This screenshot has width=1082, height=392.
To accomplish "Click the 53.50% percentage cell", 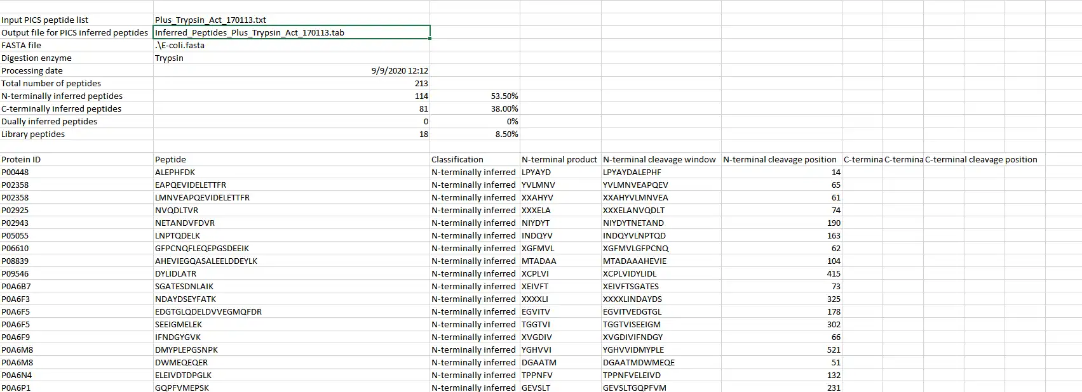I will click(475, 96).
